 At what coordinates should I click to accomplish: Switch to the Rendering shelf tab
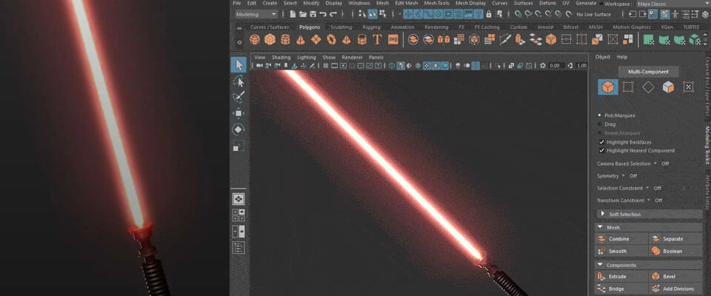[436, 27]
